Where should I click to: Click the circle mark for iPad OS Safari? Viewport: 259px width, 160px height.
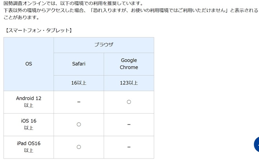coord(79,147)
